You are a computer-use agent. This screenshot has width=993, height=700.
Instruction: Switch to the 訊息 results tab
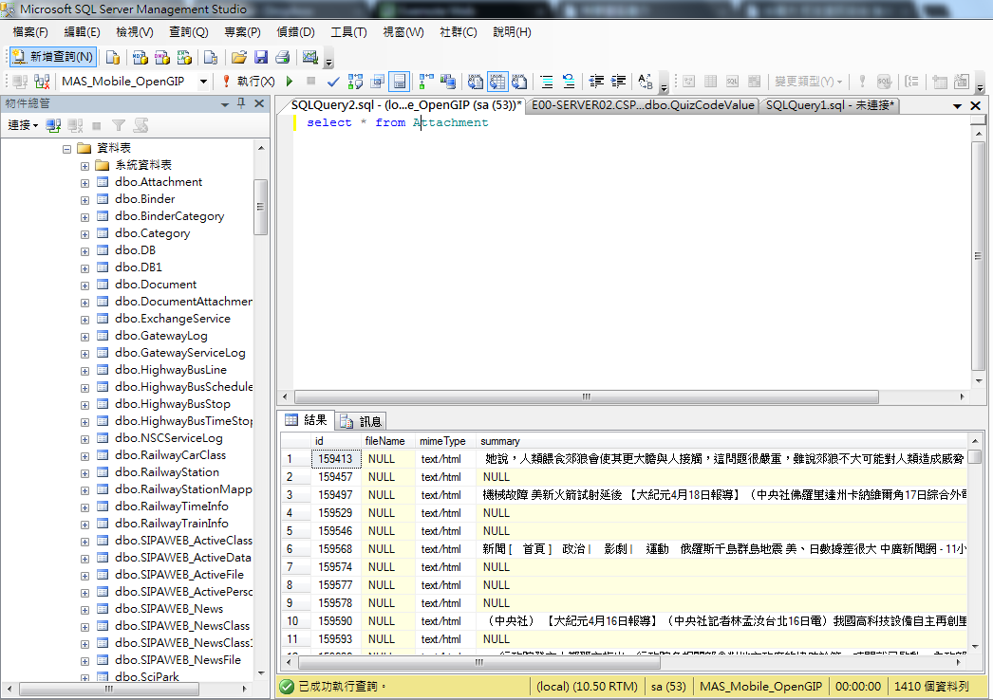362,421
